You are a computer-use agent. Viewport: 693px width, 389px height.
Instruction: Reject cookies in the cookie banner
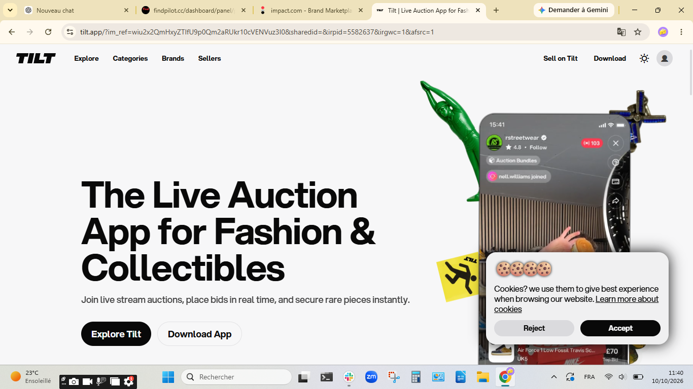point(534,328)
